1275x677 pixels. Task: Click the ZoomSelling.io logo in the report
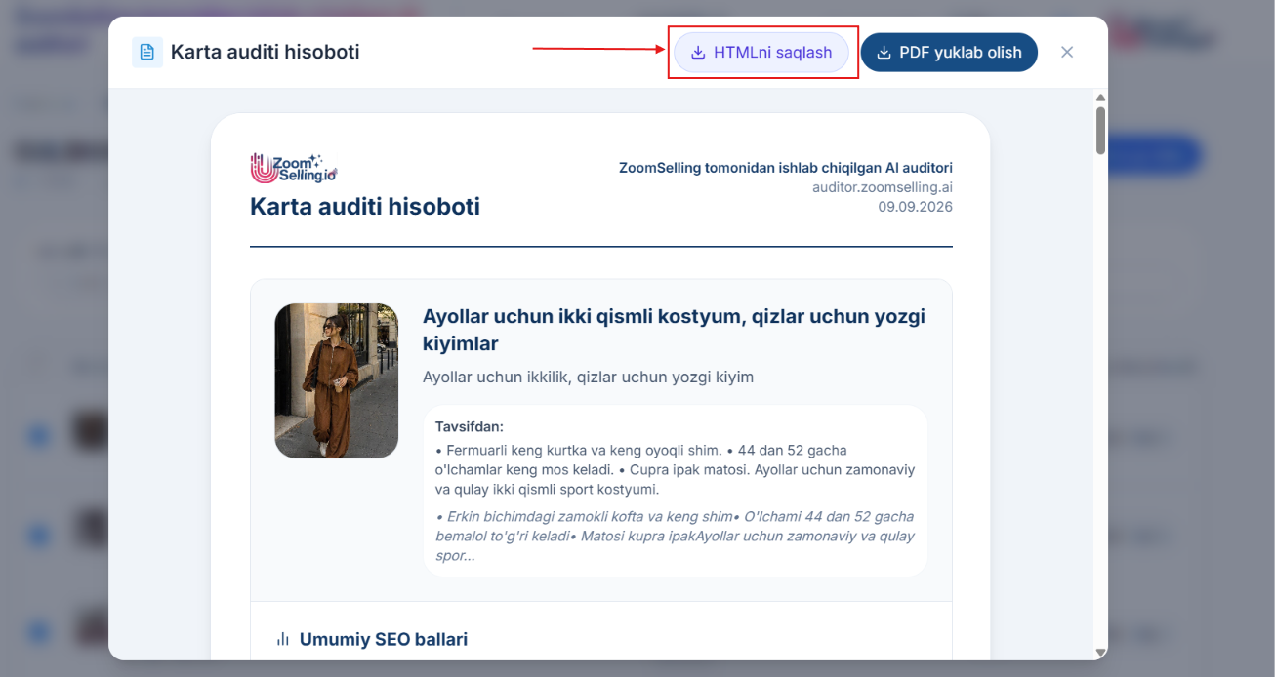coord(294,168)
